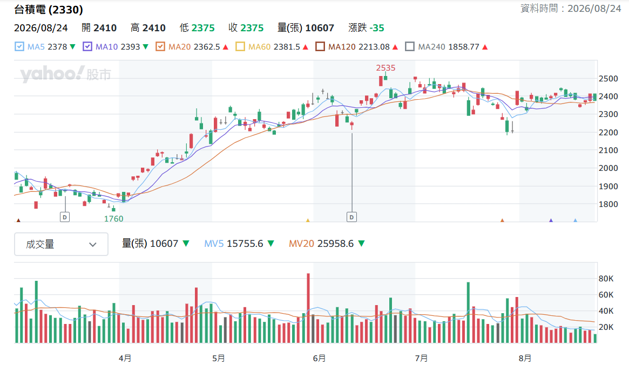Click the 6月 date axis label
629x373 pixels.
319,358
